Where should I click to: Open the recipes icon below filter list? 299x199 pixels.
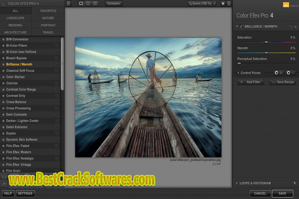[4, 177]
